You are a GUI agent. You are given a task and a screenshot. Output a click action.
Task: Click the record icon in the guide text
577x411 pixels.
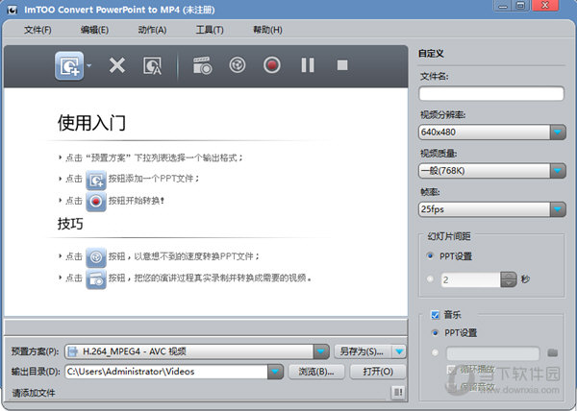(x=96, y=202)
